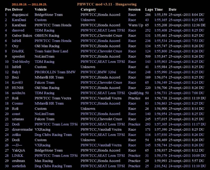210x170 pixels.
Task: Select the Qualifying session for m4dm3n
Action: tap(136, 93)
